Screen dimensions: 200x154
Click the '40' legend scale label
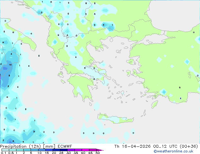coord(83,153)
